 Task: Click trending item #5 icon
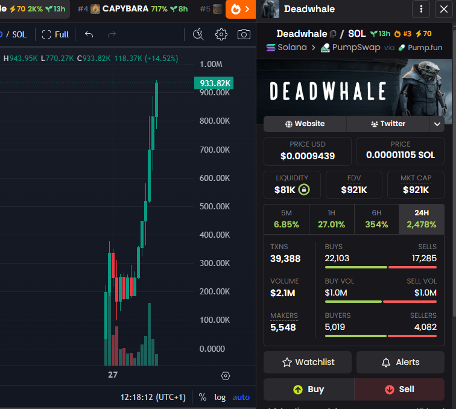click(x=218, y=9)
